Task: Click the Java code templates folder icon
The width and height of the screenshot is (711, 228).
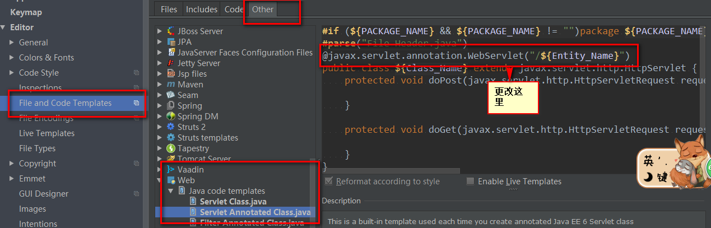Action: pos(182,191)
